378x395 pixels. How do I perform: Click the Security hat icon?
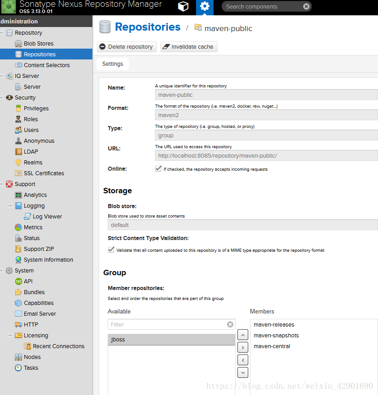point(9,97)
